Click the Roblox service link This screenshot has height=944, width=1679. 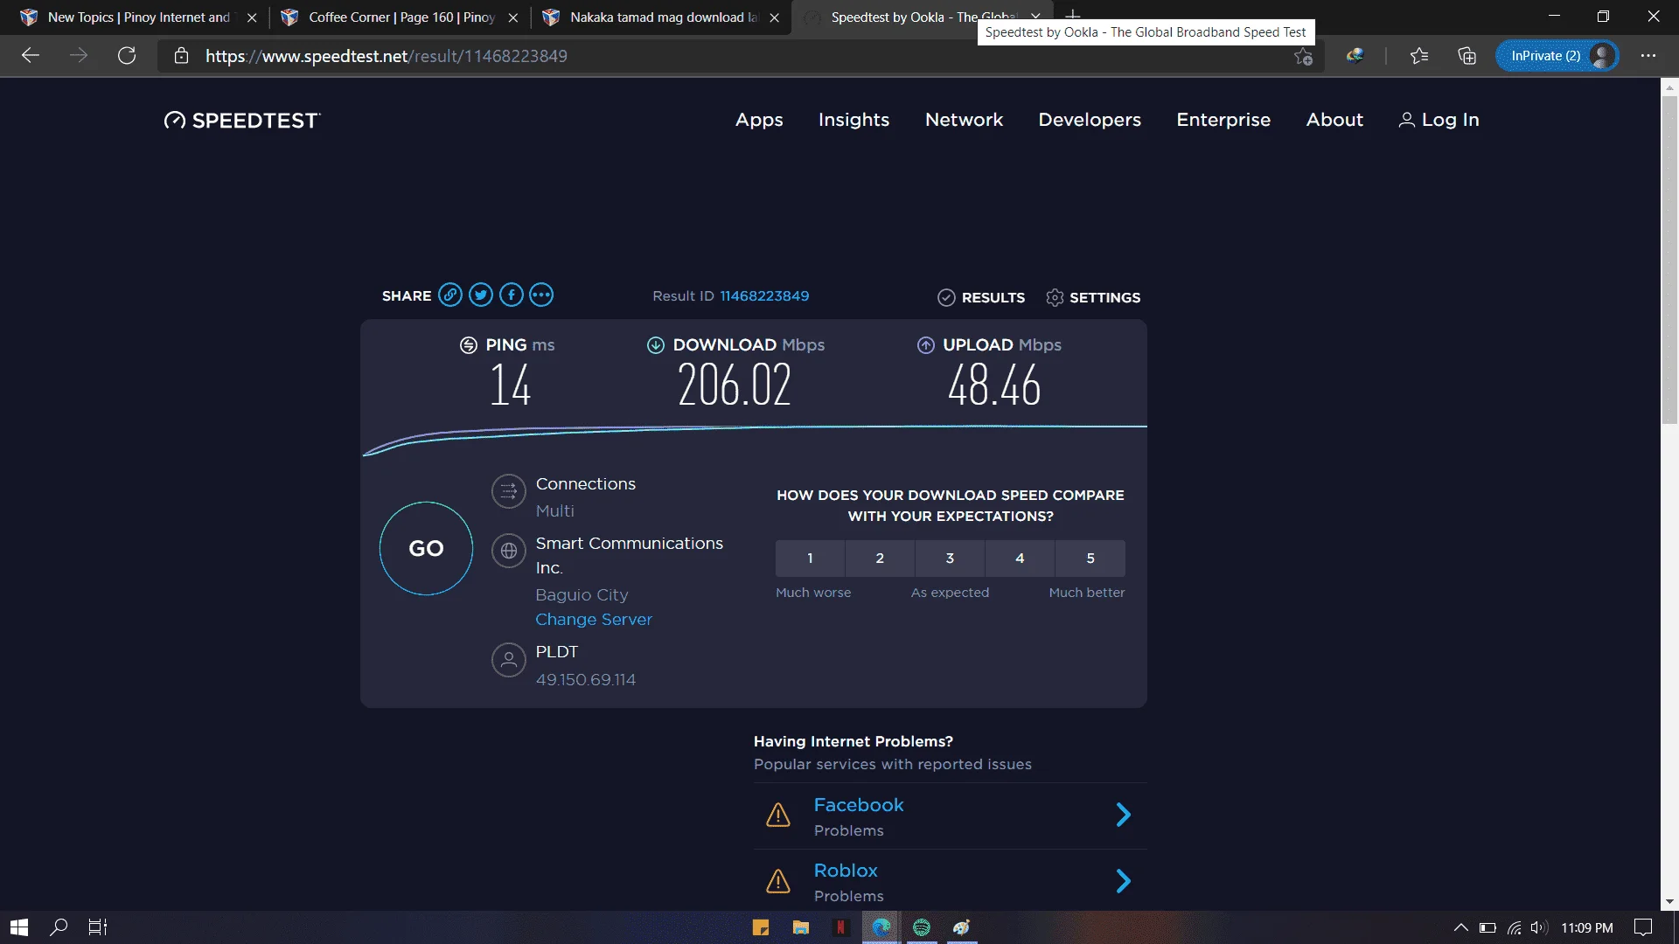click(x=846, y=871)
